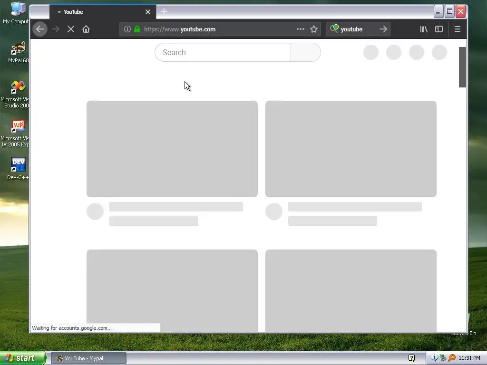Click the tray orange magnifier icon
The image size is (487, 365).
point(452,358)
